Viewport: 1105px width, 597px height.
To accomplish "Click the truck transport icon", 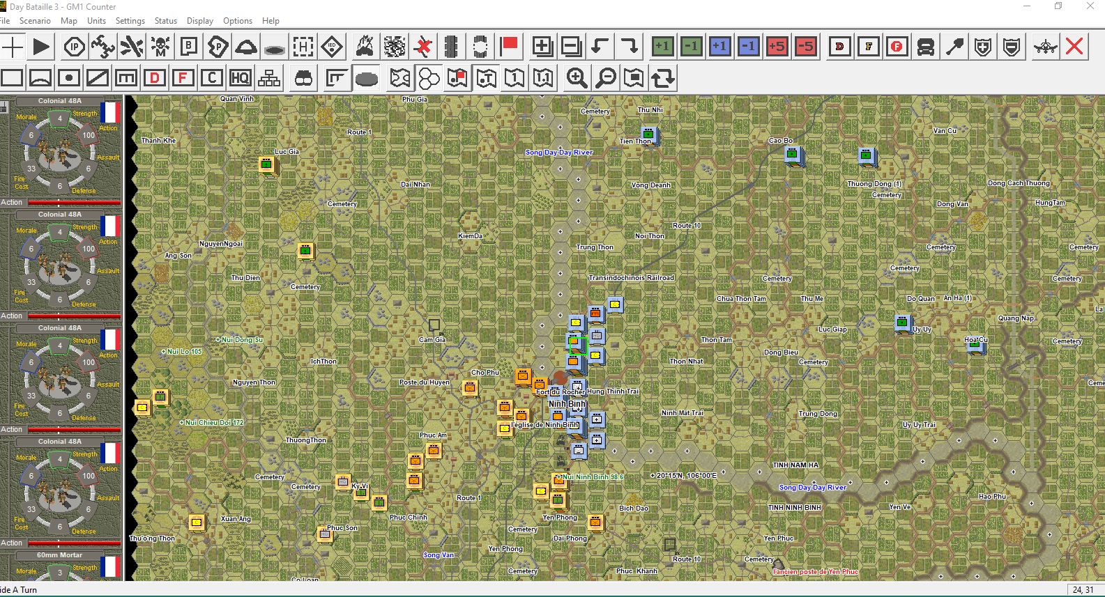I will coord(926,47).
